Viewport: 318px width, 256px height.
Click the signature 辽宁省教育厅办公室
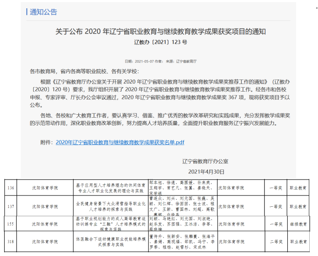pos(205,161)
